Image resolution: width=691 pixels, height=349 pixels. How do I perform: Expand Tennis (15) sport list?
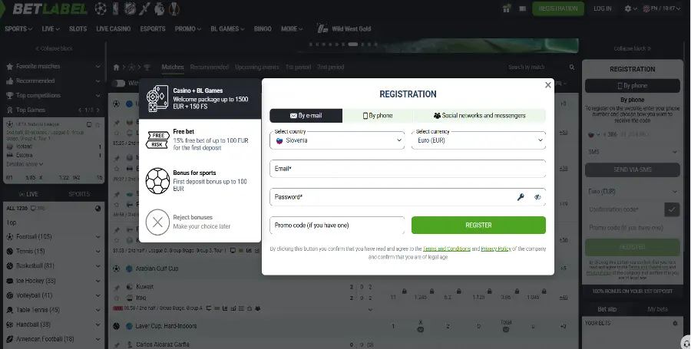53,252
